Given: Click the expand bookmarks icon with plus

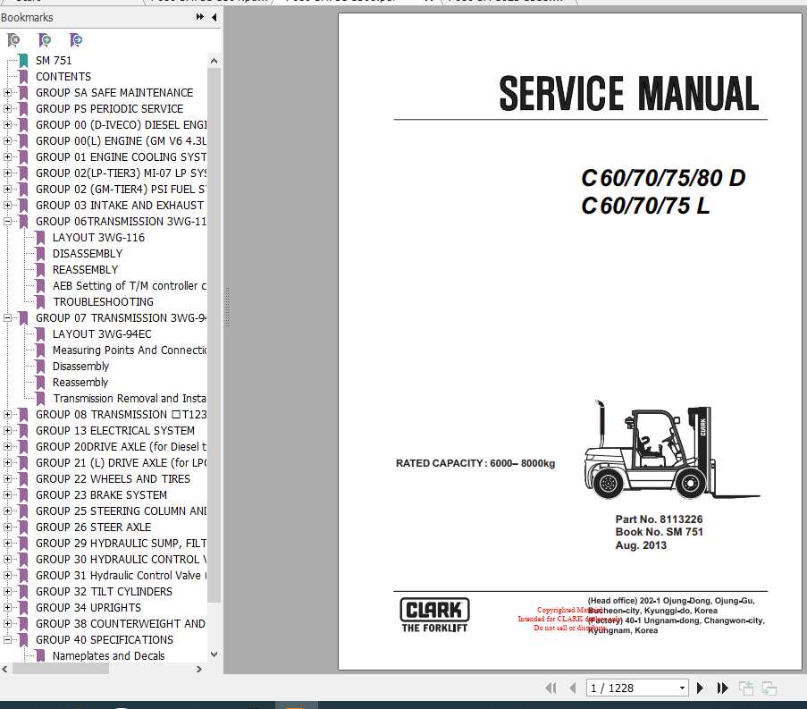Looking at the screenshot, I should (45, 39).
